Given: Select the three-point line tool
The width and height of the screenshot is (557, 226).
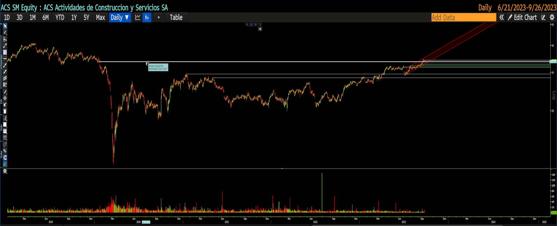Looking at the screenshot, I should (5, 65).
